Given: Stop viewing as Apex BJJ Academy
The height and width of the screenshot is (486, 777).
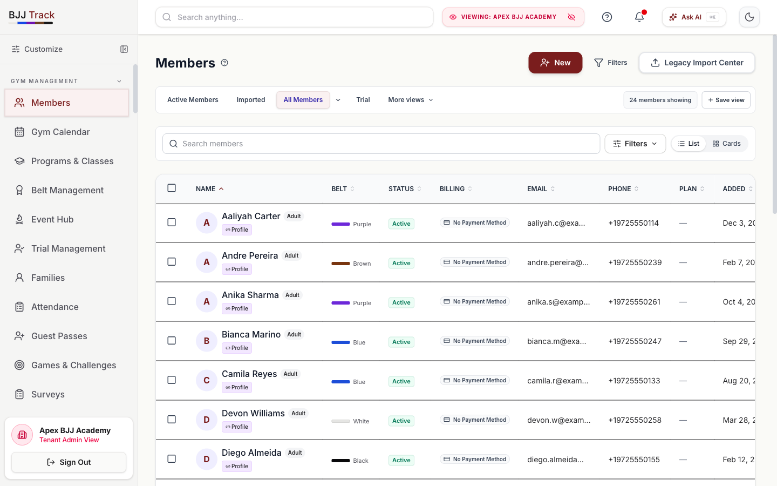Looking at the screenshot, I should click(x=571, y=17).
